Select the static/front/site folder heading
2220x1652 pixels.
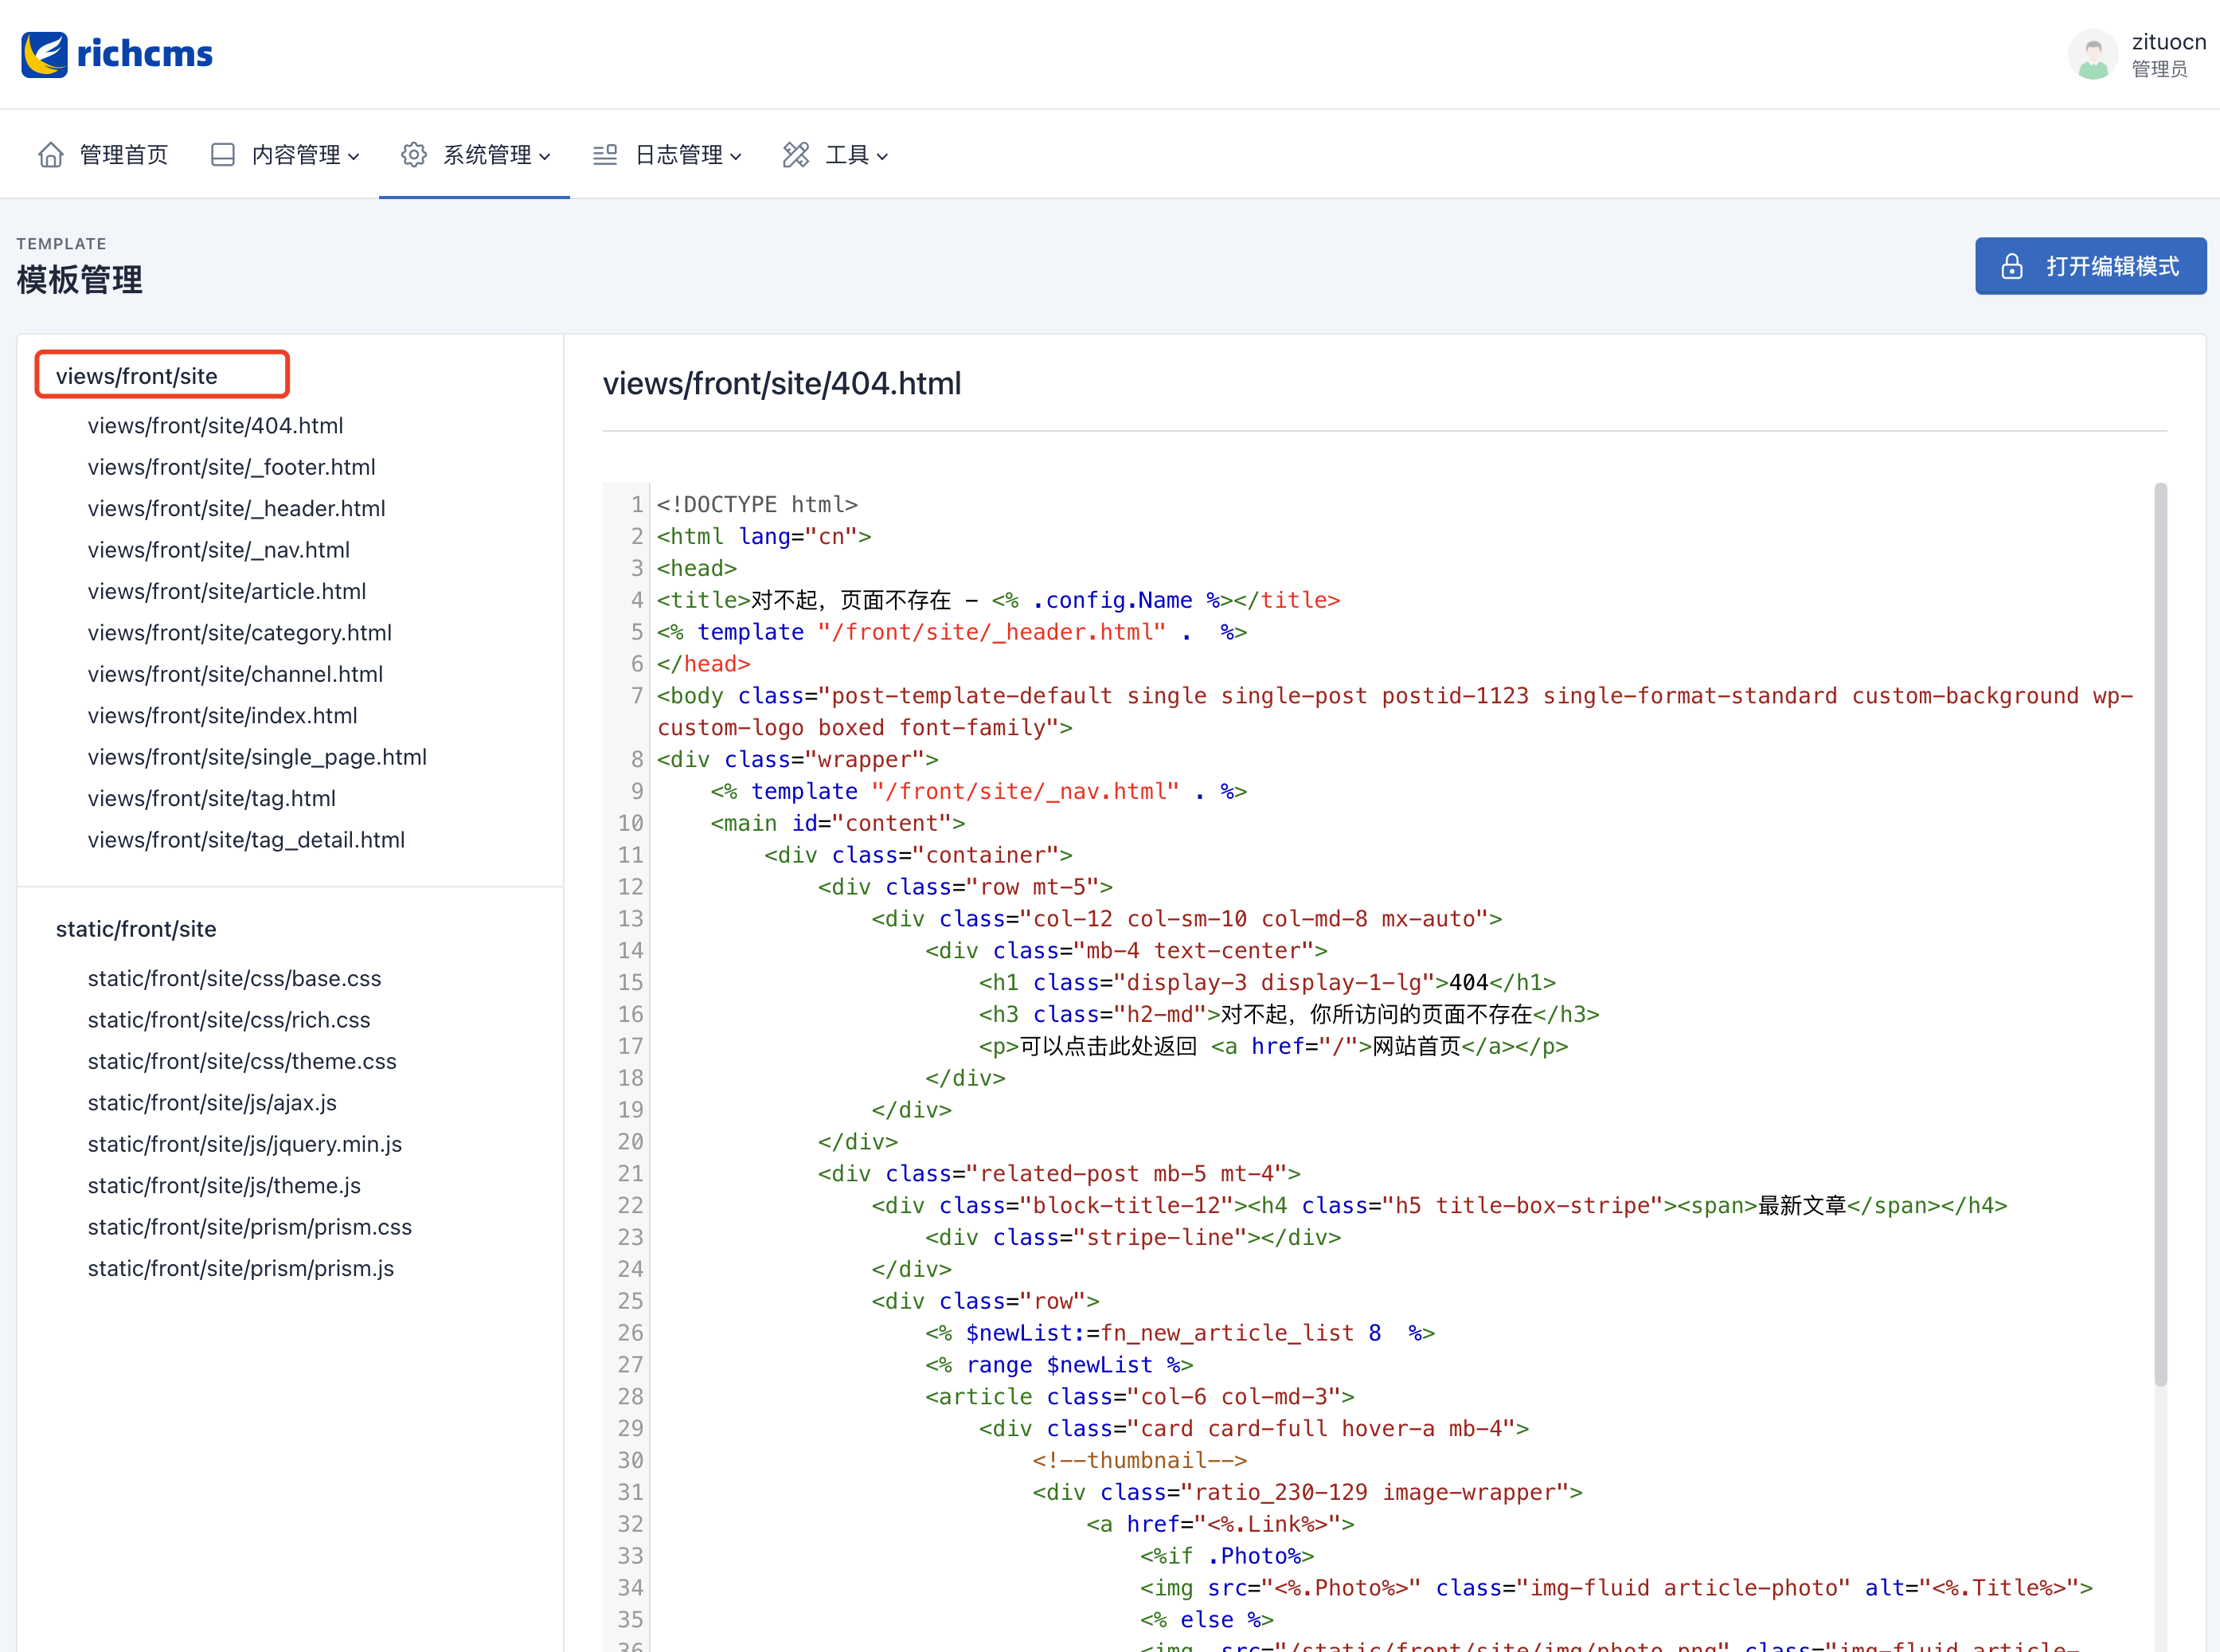point(136,929)
